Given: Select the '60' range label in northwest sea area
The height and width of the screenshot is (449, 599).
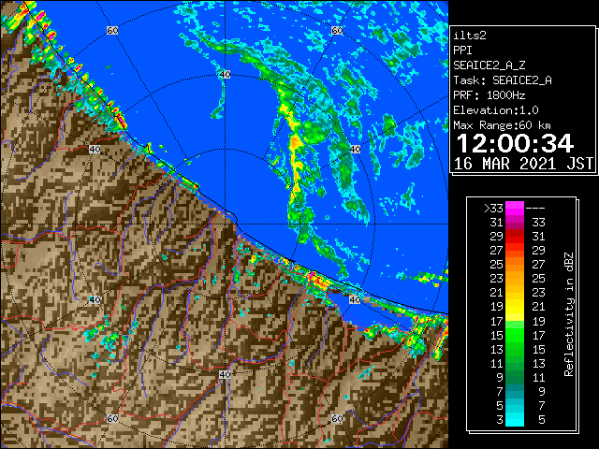Looking at the screenshot, I should [112, 31].
